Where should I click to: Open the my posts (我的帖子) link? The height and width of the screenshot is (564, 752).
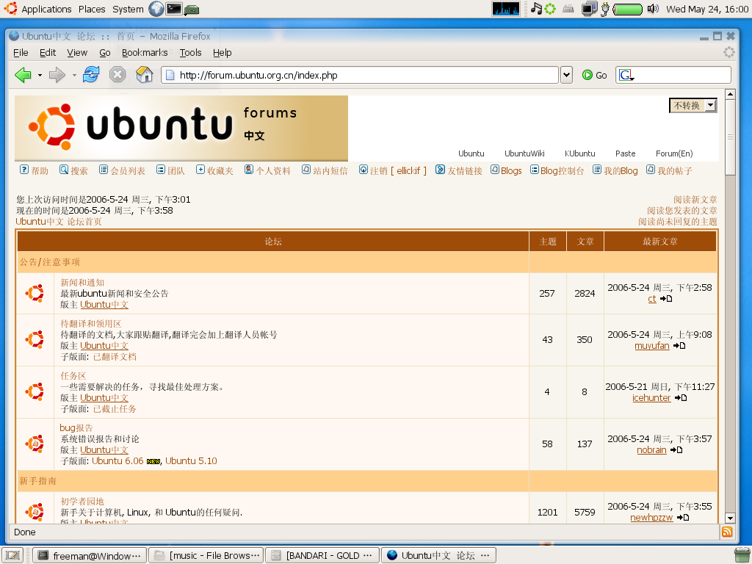click(669, 170)
